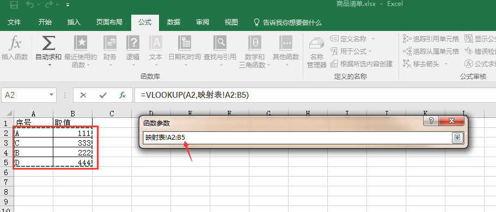
Task: Click the Undo arrow icon
Action: tap(30, 4)
